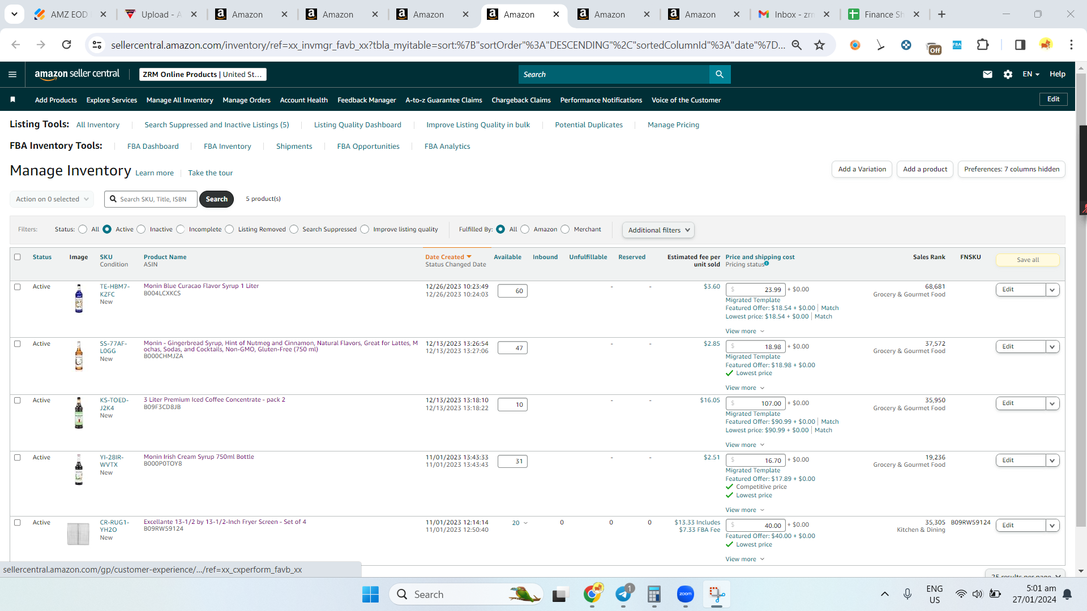
Task: Click Save all button
Action: pos(1028,260)
